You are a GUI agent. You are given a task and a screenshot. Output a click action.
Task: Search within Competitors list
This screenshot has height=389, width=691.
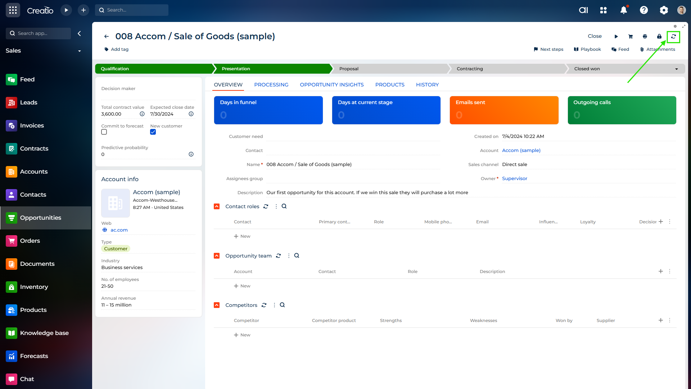point(283,305)
